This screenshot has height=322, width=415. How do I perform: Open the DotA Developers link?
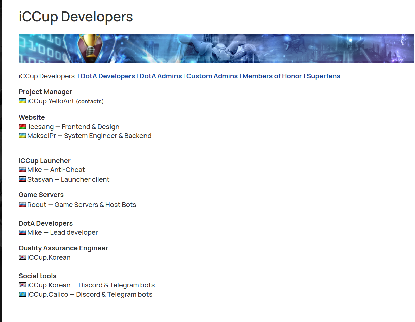(108, 76)
